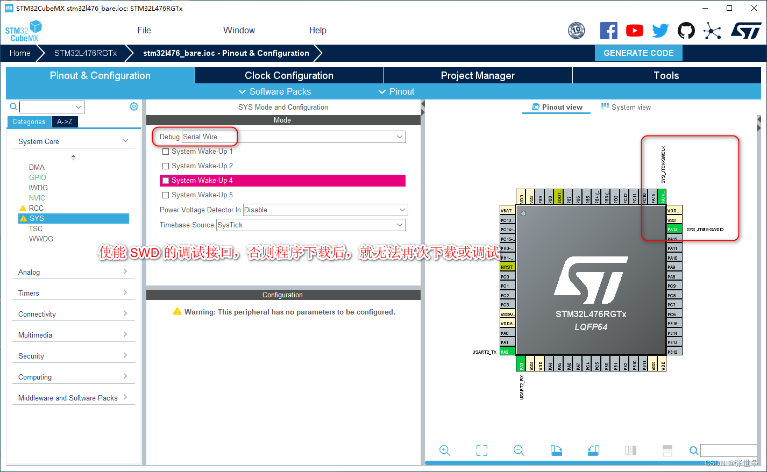Select the green PA14 pin on the chip
767x472 pixels.
[663, 197]
